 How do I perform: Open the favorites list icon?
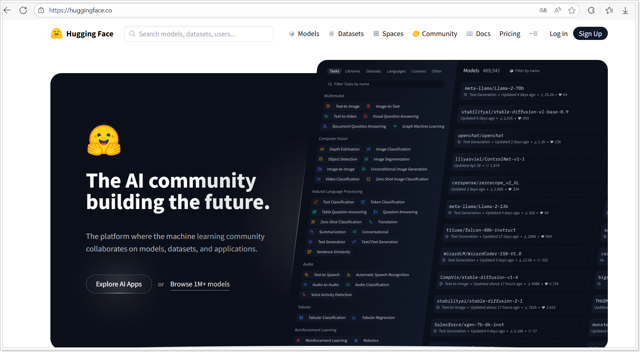609,10
